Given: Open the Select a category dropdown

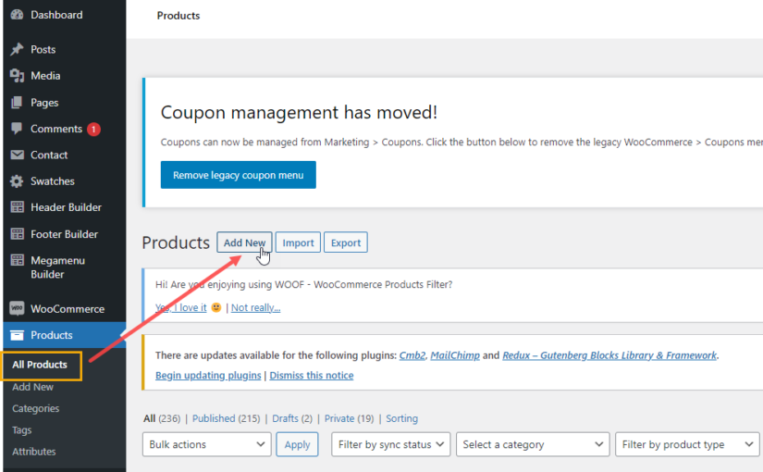Looking at the screenshot, I should 533,444.
